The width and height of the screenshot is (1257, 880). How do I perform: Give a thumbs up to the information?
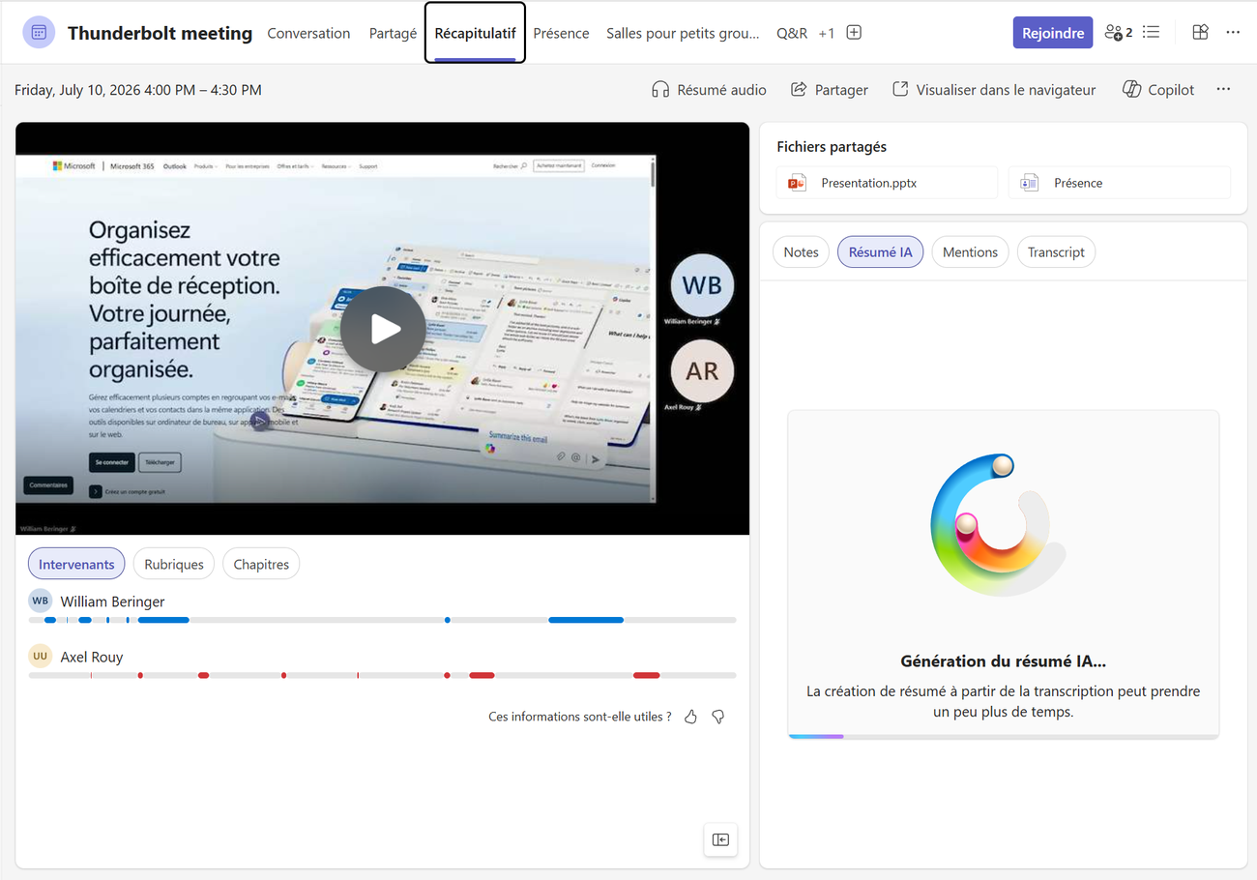690,717
